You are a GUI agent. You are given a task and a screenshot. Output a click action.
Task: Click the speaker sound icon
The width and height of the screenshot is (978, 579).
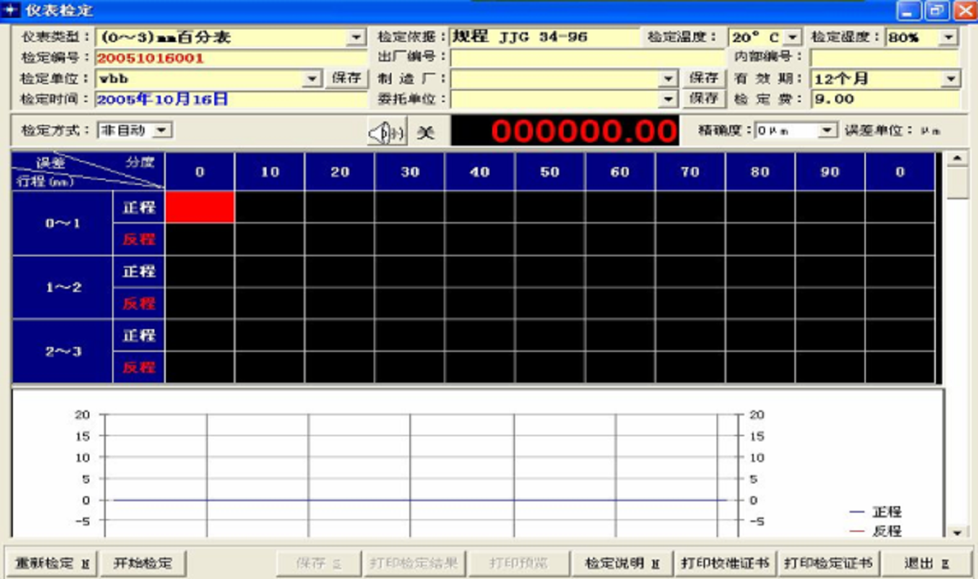tap(386, 132)
